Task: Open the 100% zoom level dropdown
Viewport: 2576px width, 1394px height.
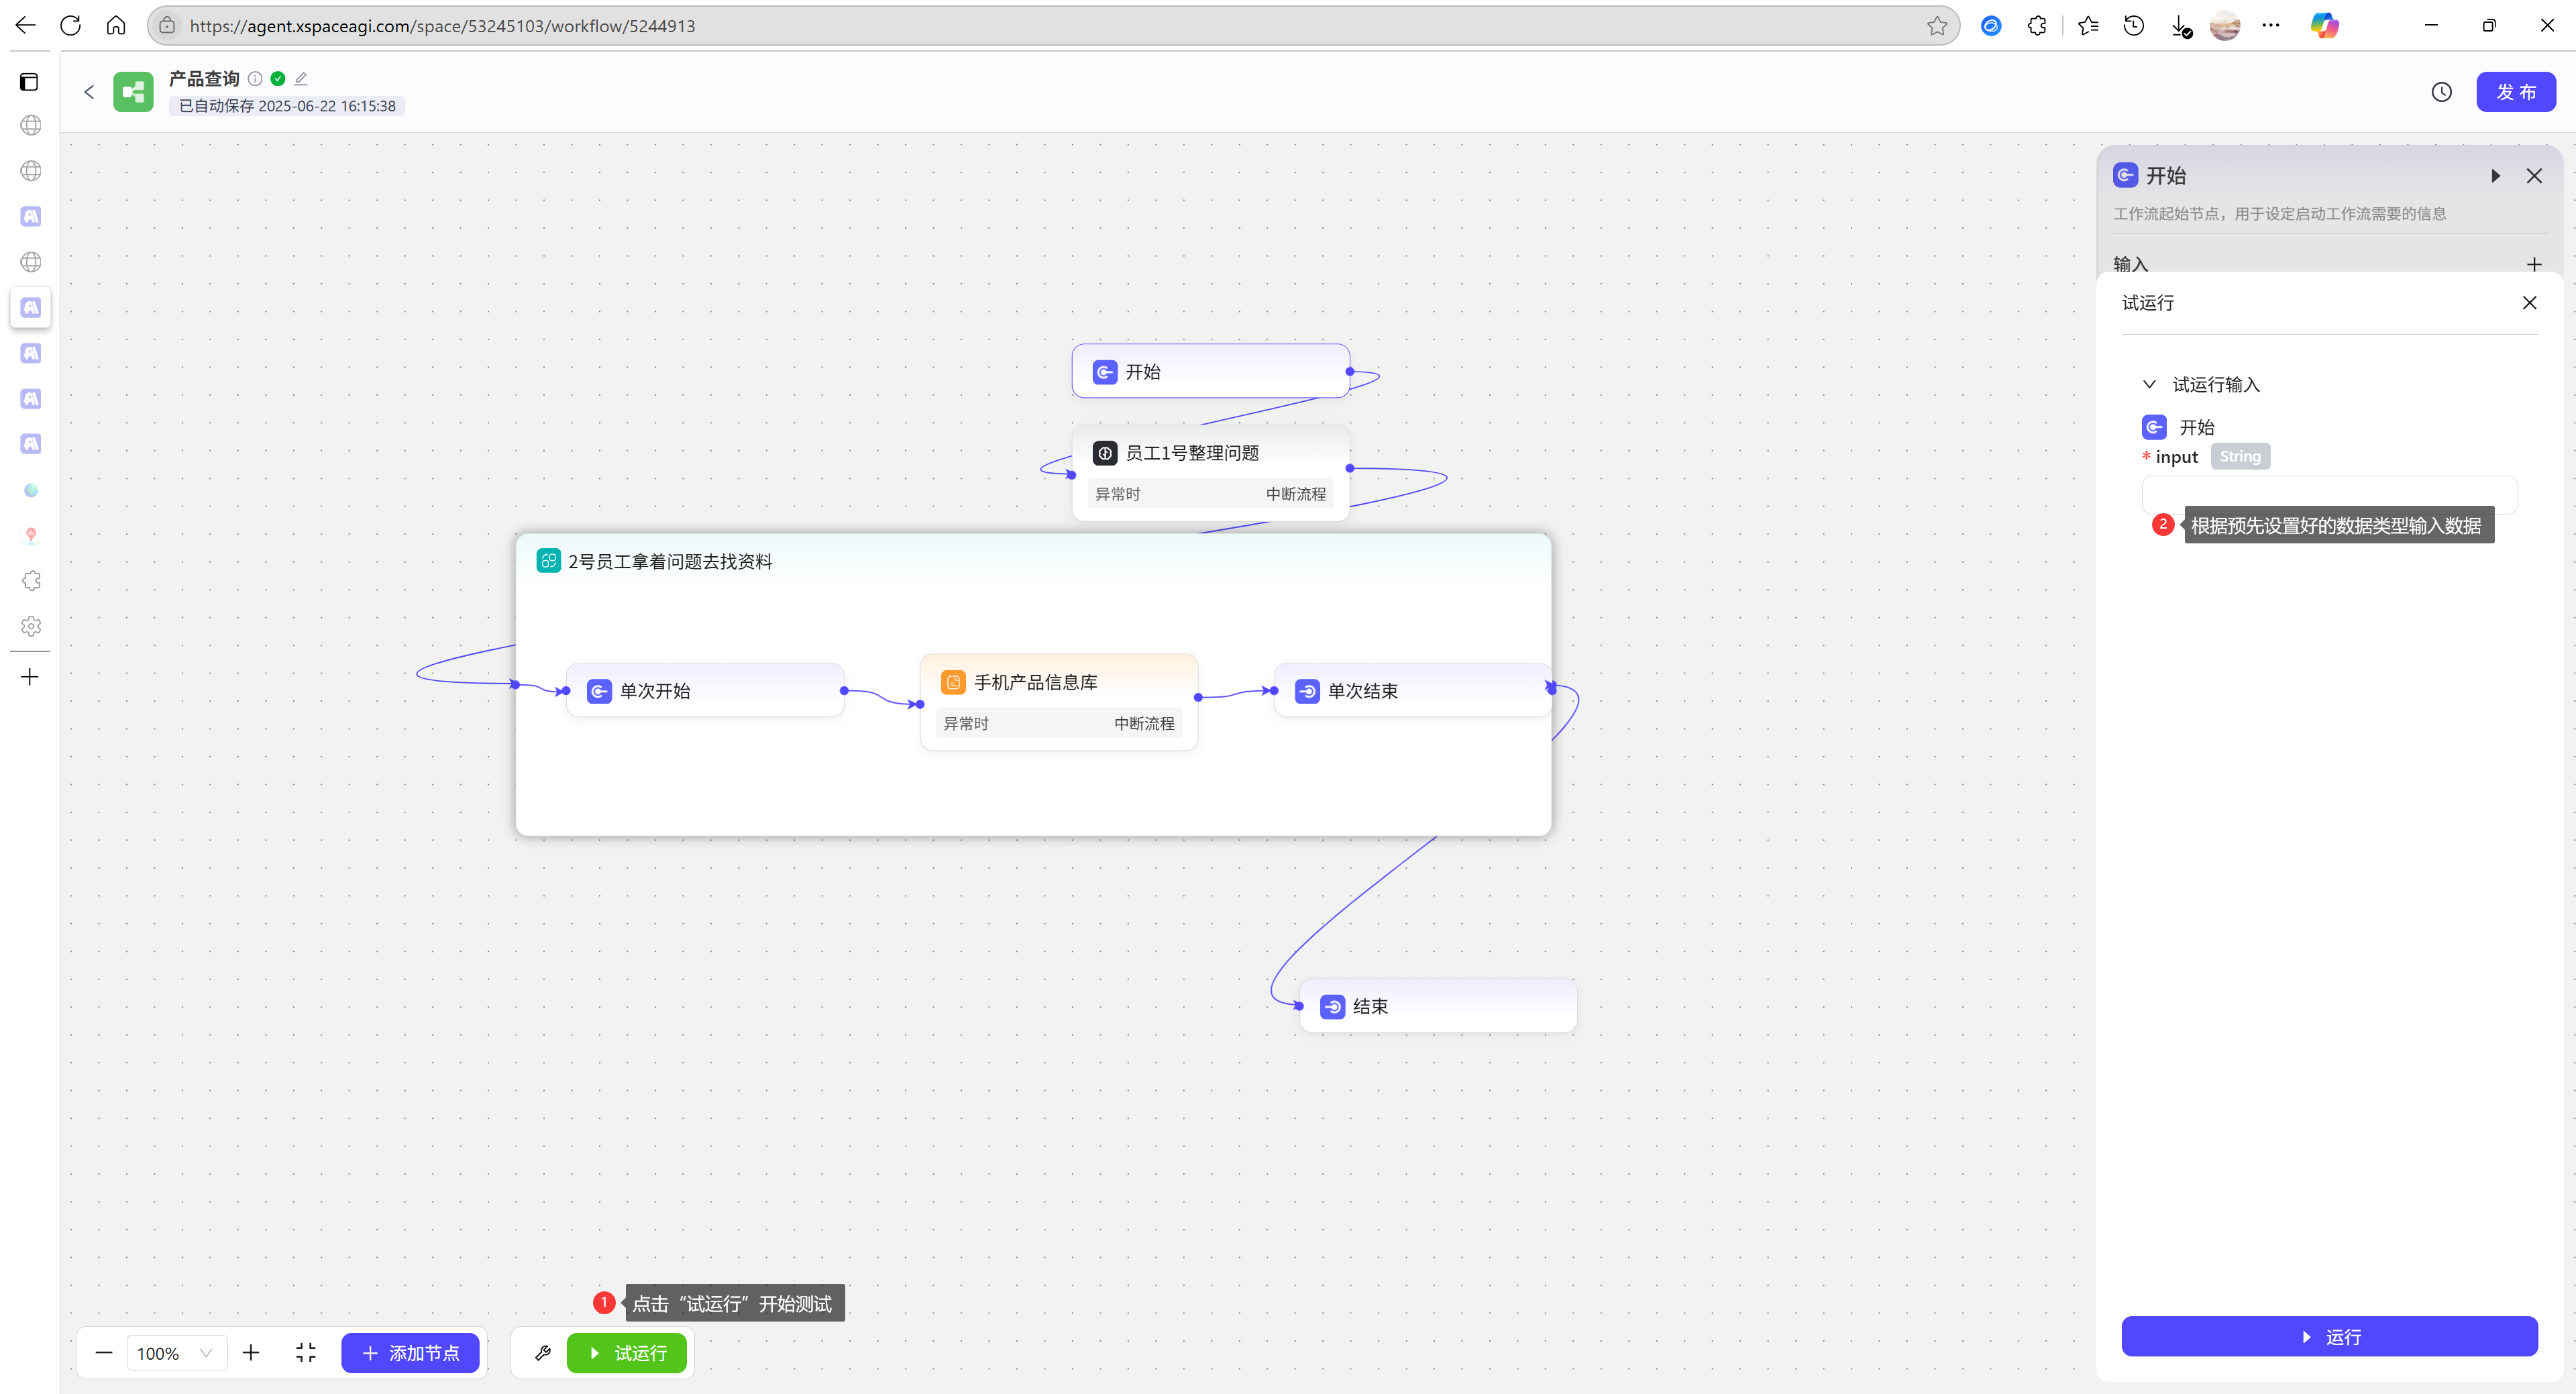Action: [x=176, y=1353]
